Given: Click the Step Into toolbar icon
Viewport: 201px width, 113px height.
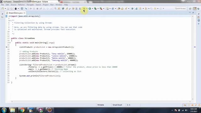Looking at the screenshot, I should (44, 8).
